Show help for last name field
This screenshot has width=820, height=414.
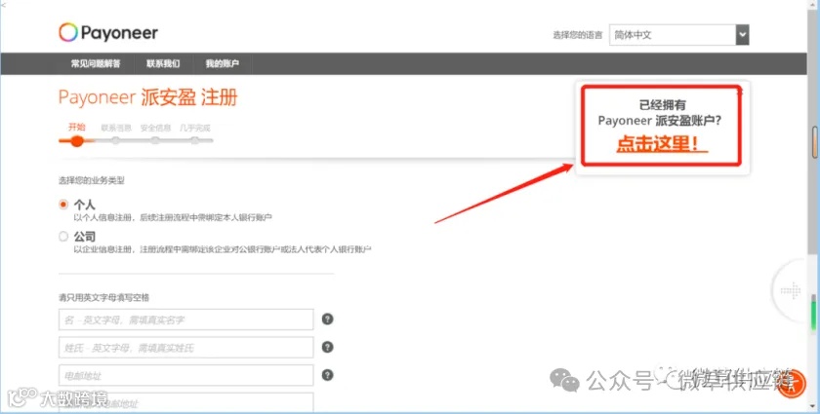click(327, 347)
